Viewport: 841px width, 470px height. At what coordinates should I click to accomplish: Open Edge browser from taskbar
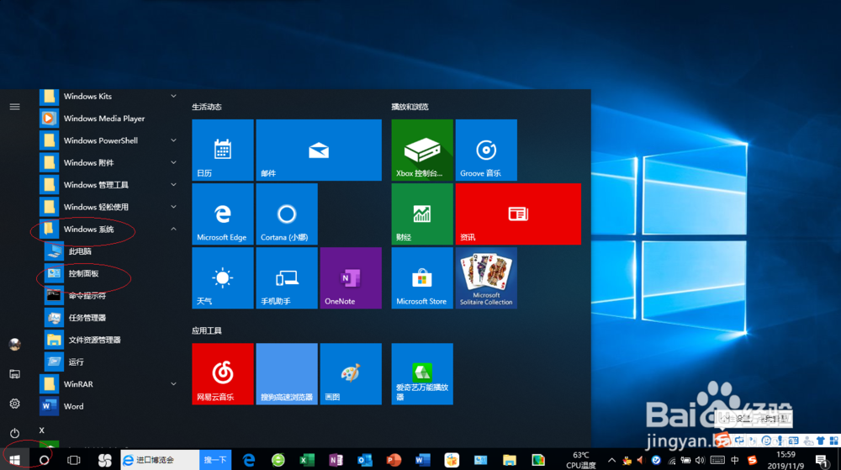point(248,460)
